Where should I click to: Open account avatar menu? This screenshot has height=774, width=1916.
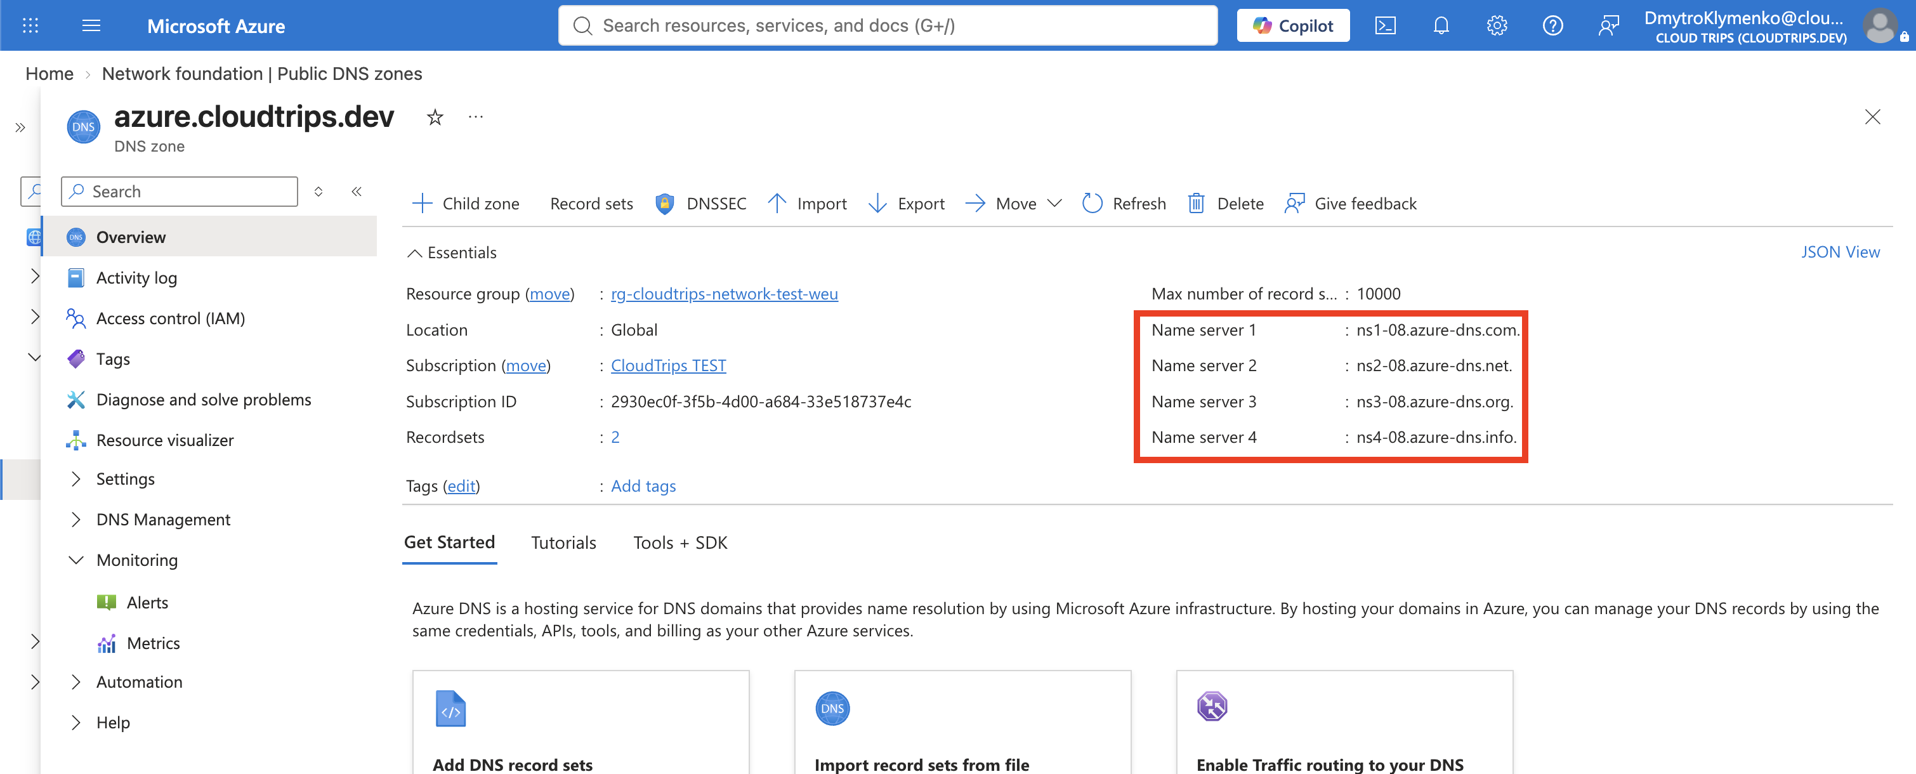(1880, 26)
